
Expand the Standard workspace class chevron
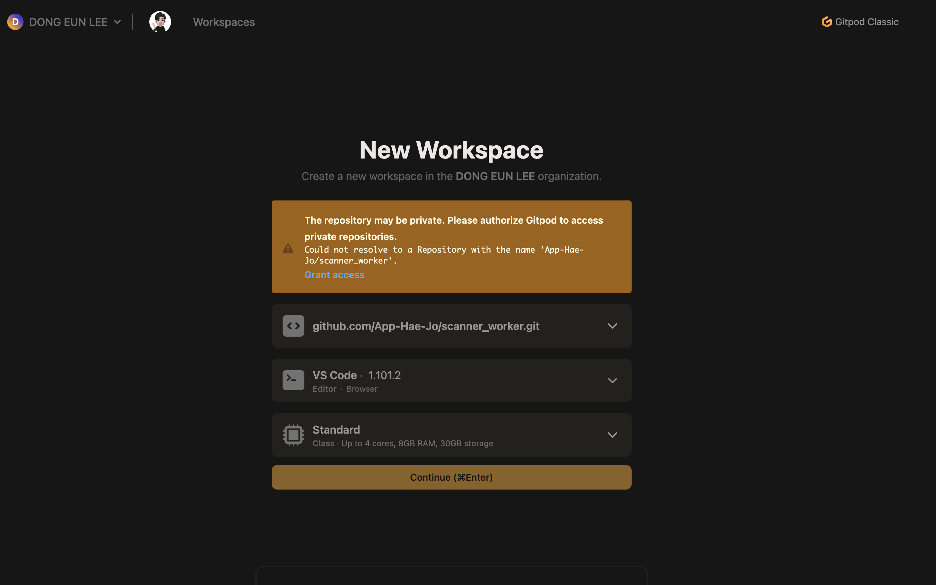[x=612, y=435]
